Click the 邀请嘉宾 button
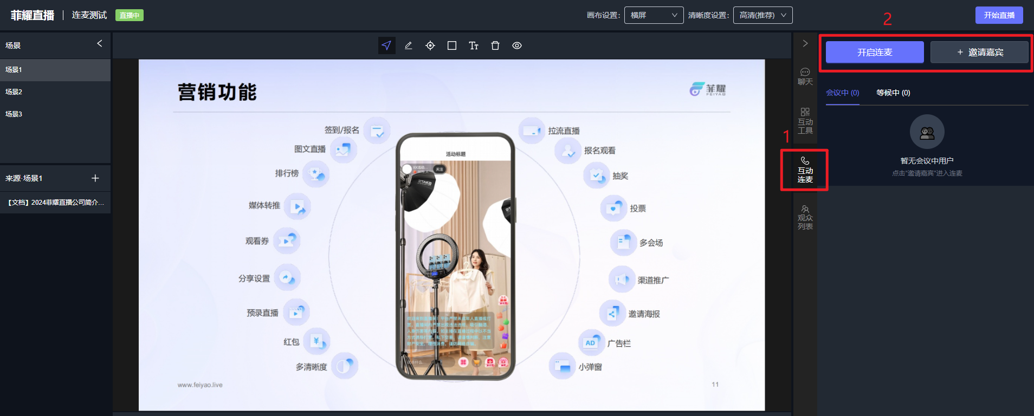Viewport: 1034px width, 416px height. click(979, 52)
